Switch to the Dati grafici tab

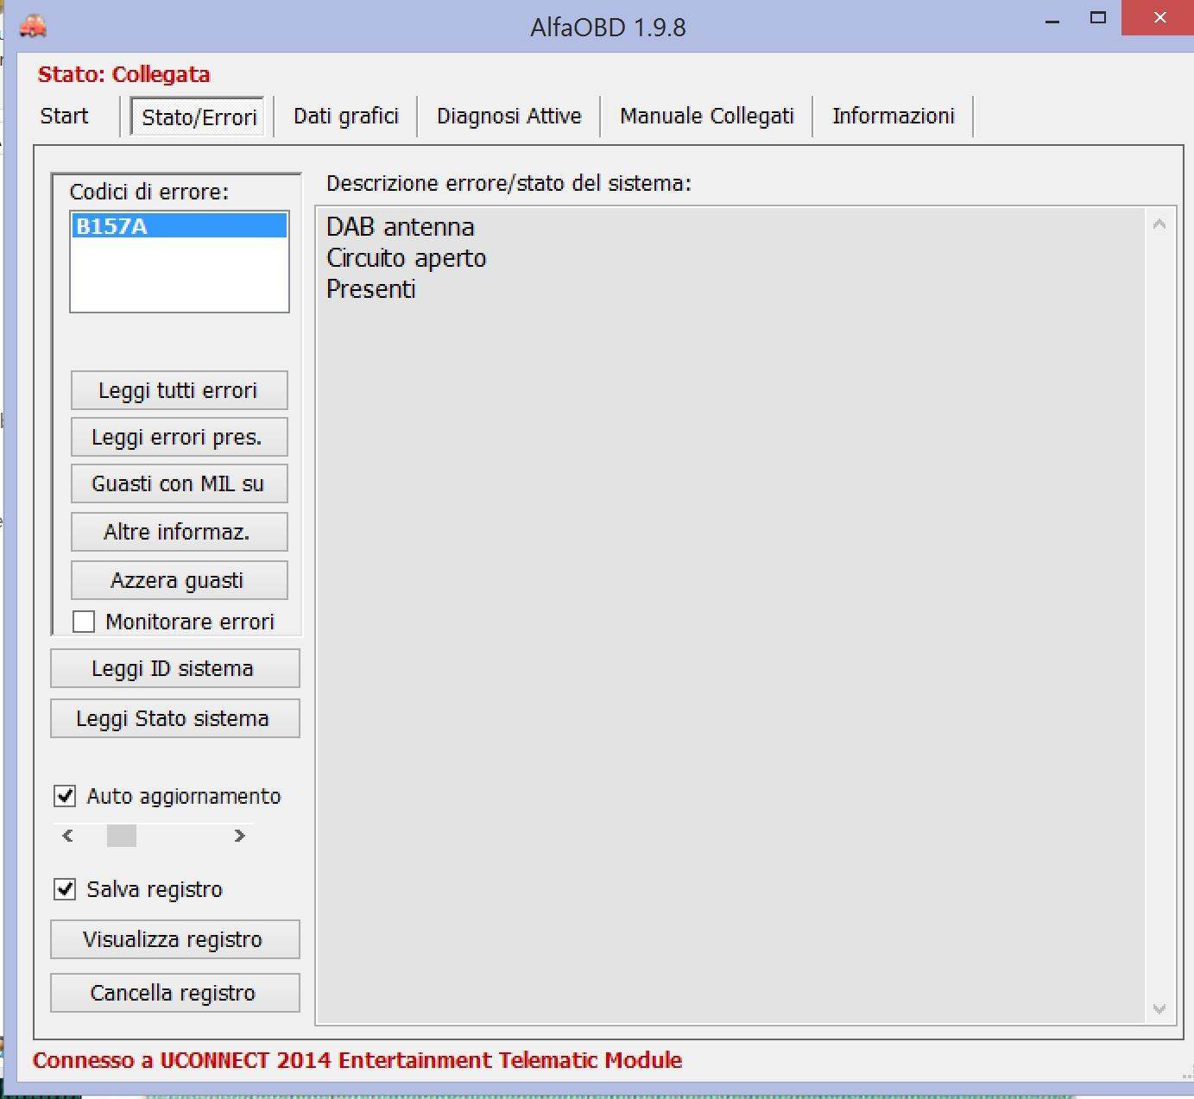345,117
